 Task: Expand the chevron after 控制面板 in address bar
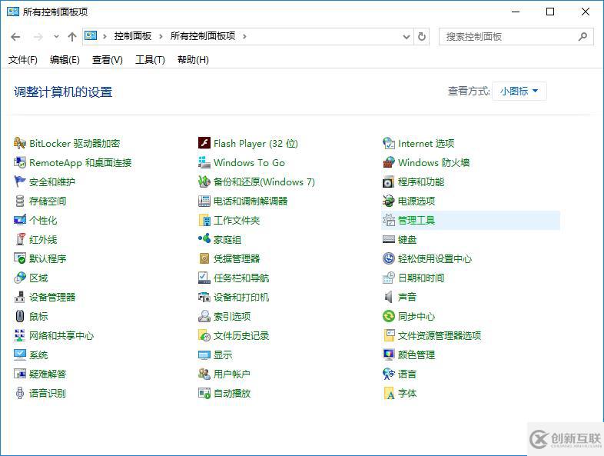coord(161,37)
